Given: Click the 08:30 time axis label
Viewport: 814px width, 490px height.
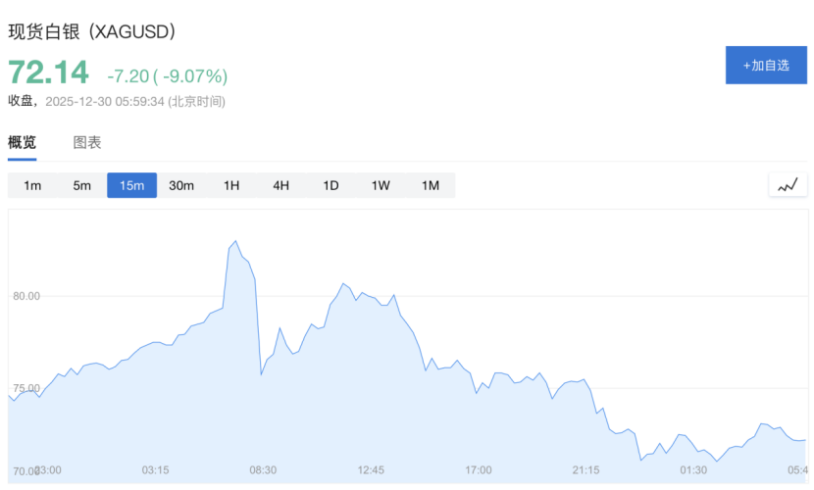Looking at the screenshot, I should coord(263,470).
